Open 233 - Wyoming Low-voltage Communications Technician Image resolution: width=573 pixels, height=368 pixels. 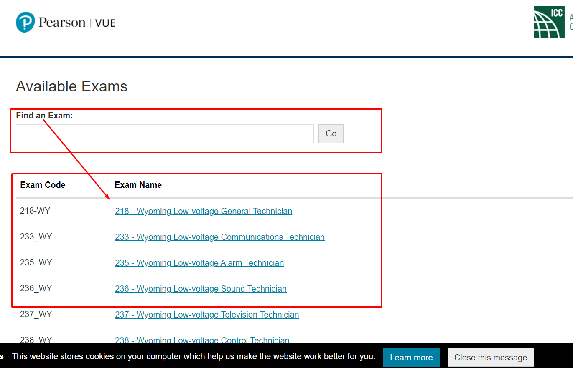click(x=220, y=237)
